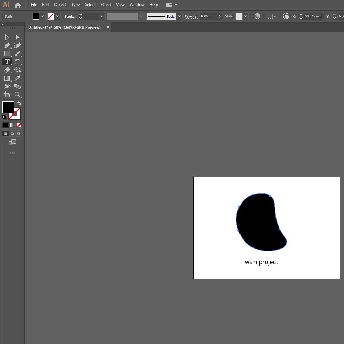Choose the Eraser tool
Image resolution: width=344 pixels, height=344 pixels.
pos(7,70)
